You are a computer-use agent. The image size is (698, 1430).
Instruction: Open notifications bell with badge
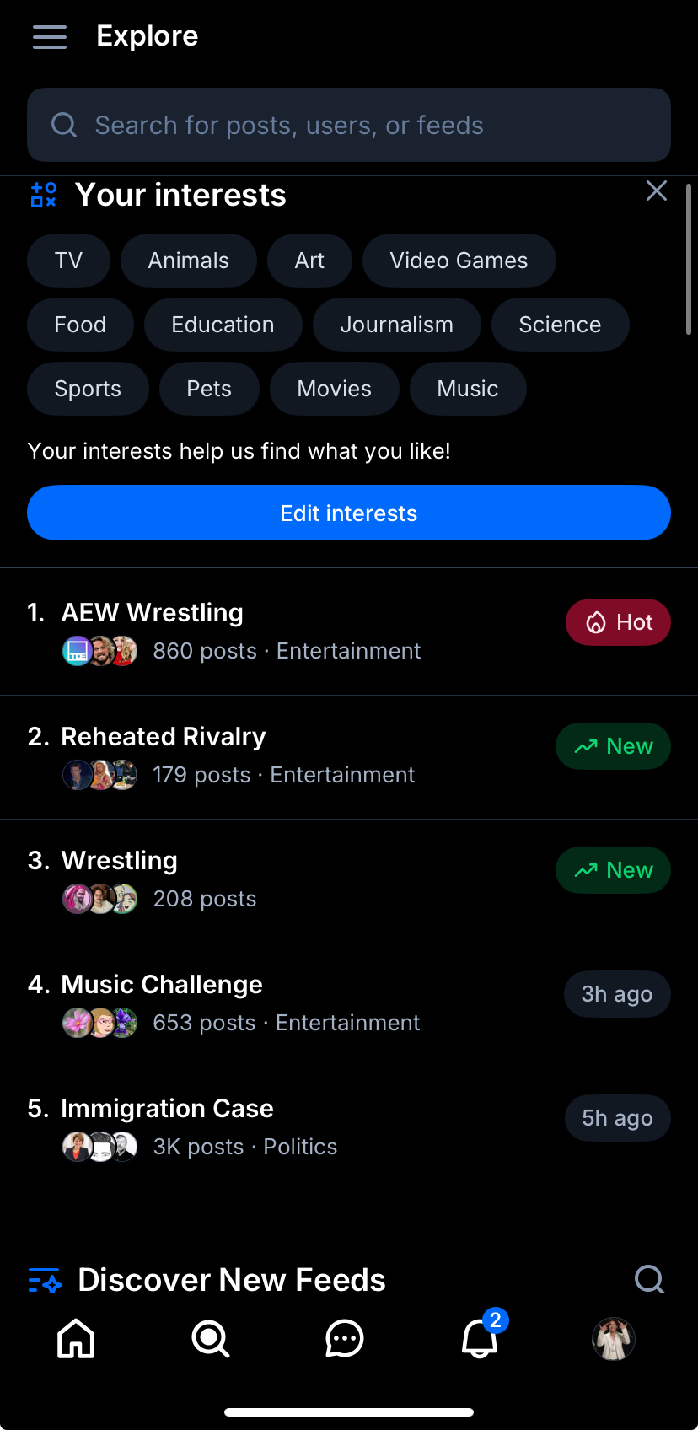[480, 1338]
